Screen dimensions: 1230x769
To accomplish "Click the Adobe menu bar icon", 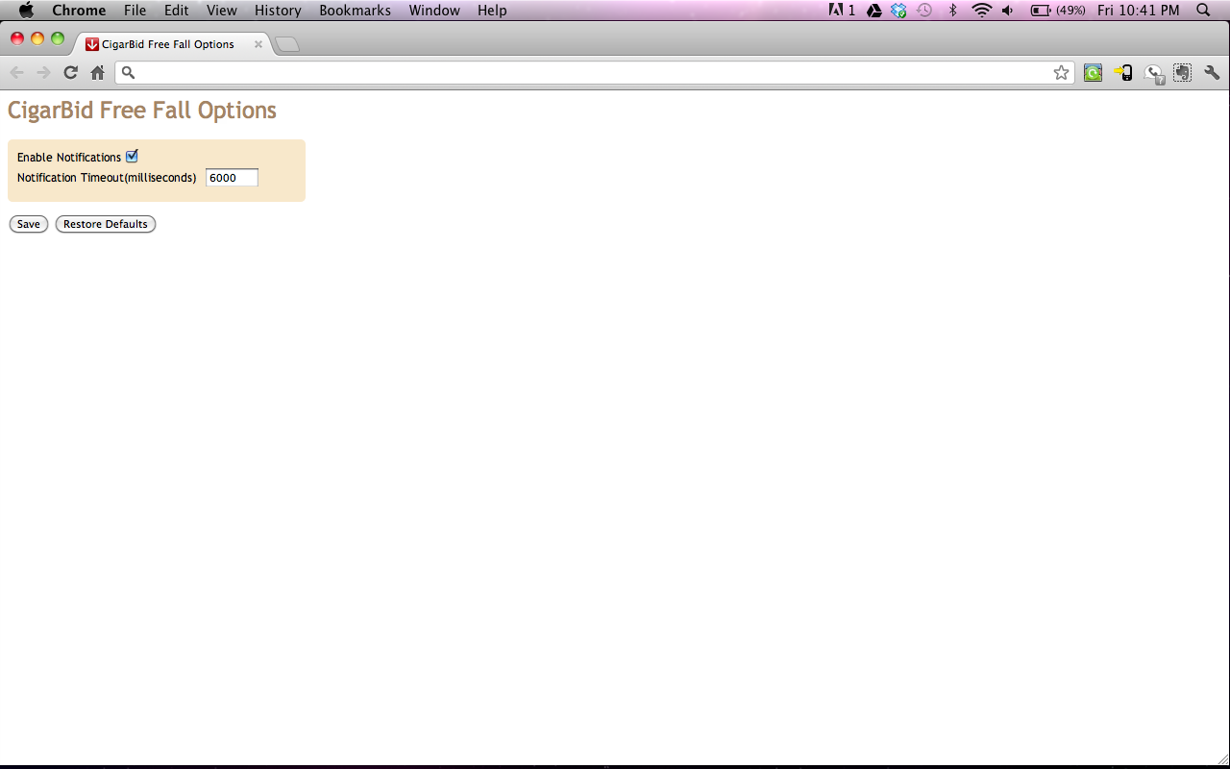I will 842,11.
